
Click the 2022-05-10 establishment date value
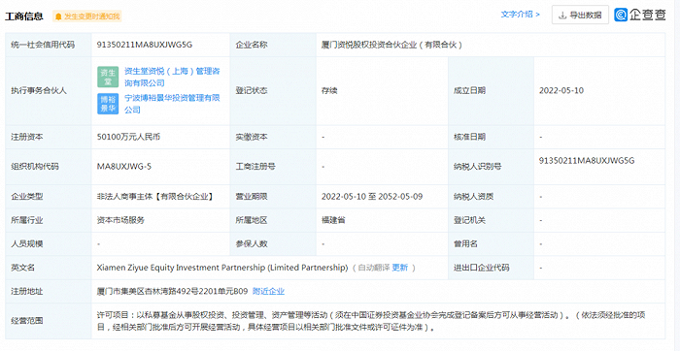pos(561,90)
